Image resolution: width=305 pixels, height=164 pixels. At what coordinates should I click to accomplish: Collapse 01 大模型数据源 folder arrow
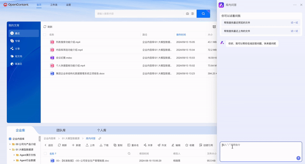pyautogui.click(x=10, y=150)
